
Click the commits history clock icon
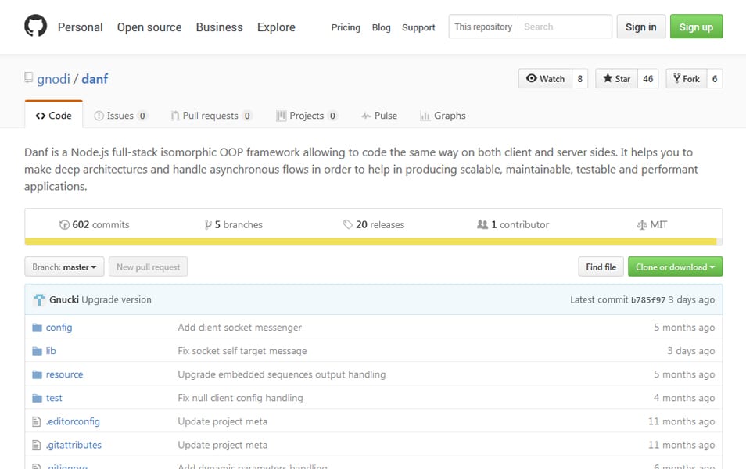pyautogui.click(x=64, y=224)
